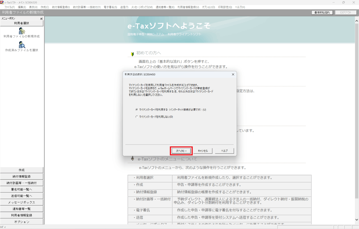
Task: Open the 印刷設定(Q) menu
Action: (x=225, y=7)
